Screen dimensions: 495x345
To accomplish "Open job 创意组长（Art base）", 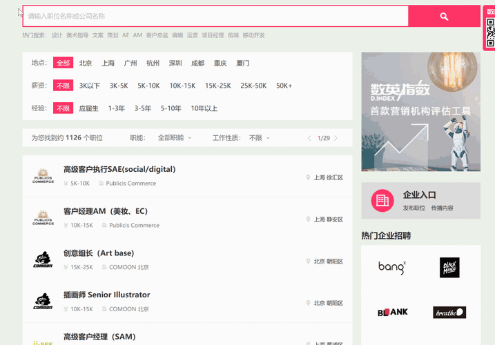I will point(99,253).
